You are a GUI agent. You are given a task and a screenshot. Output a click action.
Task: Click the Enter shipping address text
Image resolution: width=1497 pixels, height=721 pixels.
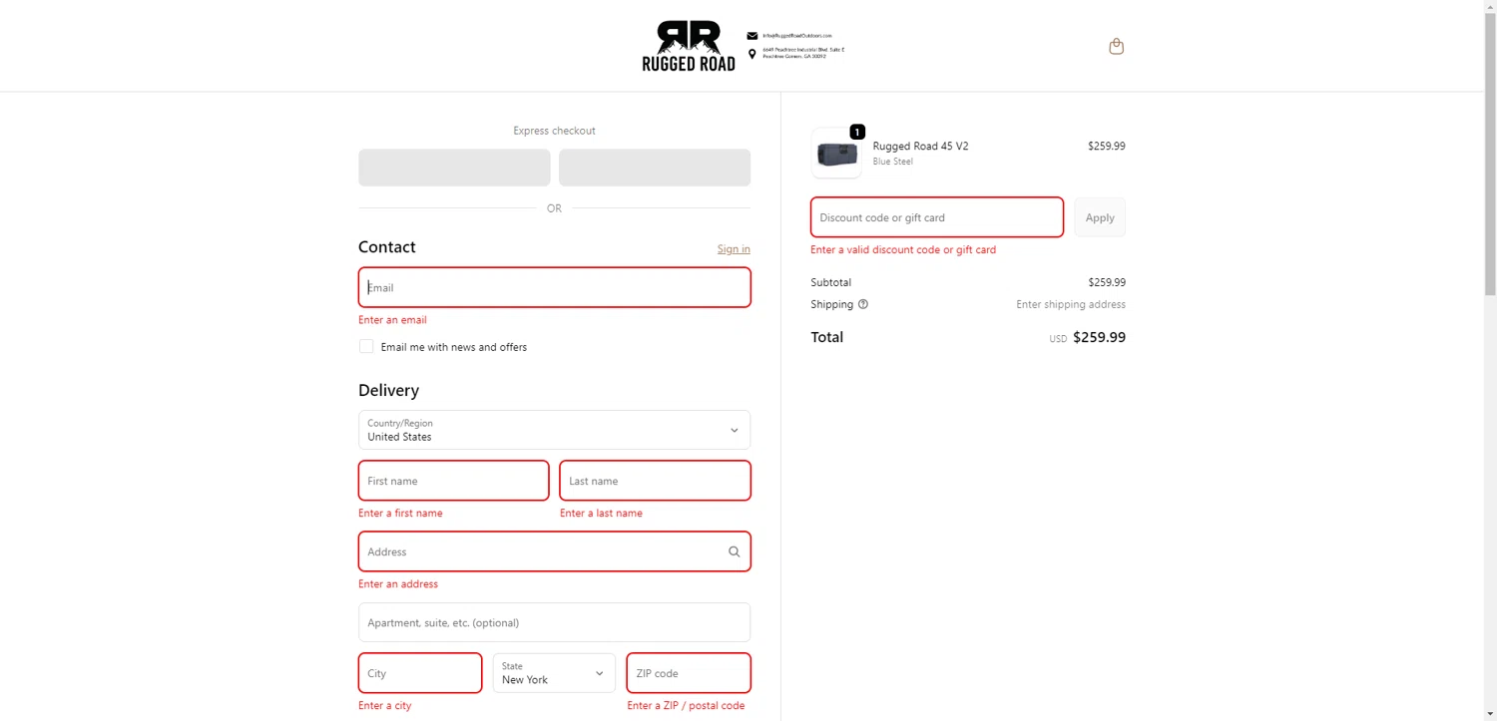click(x=1071, y=304)
